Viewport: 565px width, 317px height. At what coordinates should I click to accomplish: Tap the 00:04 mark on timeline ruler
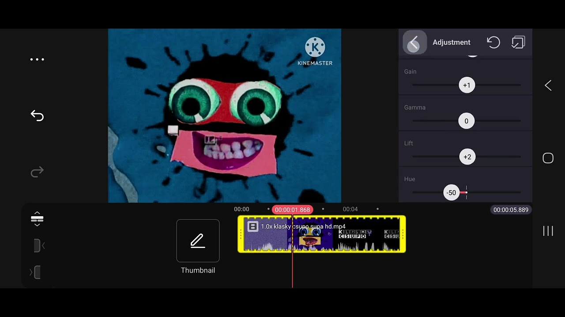pyautogui.click(x=350, y=209)
